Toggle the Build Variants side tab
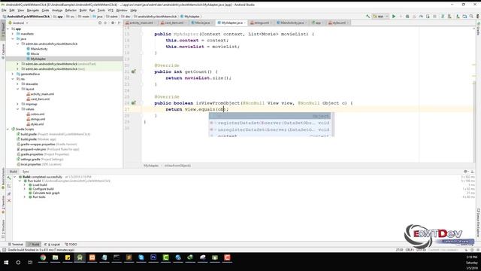The height and width of the screenshot is (271, 481). (3, 178)
